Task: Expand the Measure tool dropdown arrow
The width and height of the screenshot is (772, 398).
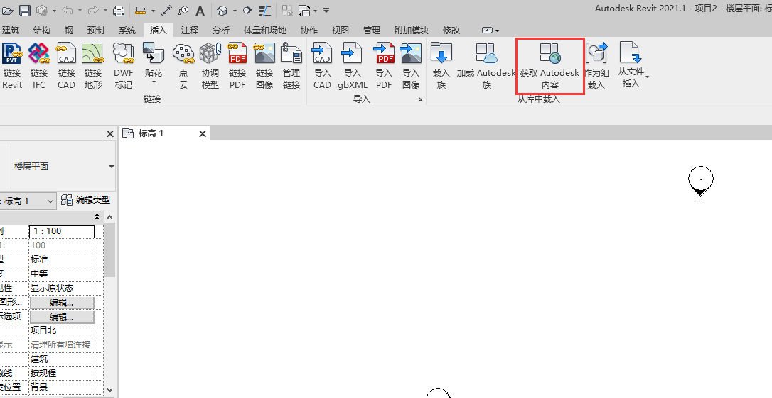Action: coord(153,11)
